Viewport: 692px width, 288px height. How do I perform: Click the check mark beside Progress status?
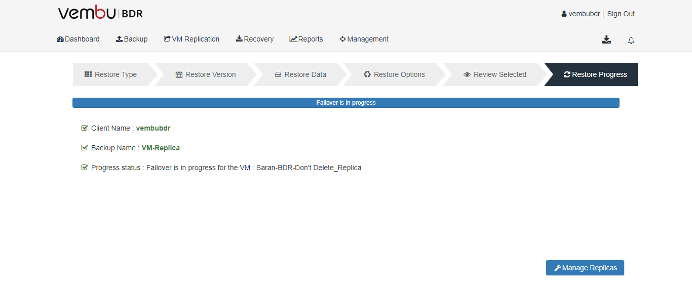pyautogui.click(x=85, y=168)
